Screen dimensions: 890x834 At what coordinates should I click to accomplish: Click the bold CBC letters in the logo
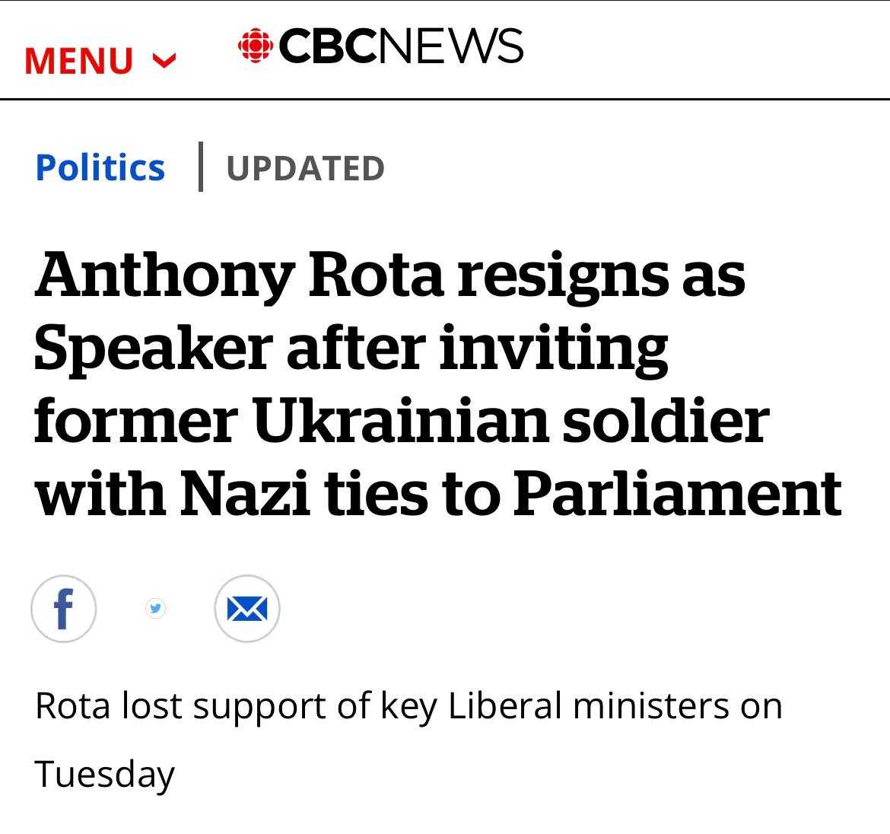(328, 46)
